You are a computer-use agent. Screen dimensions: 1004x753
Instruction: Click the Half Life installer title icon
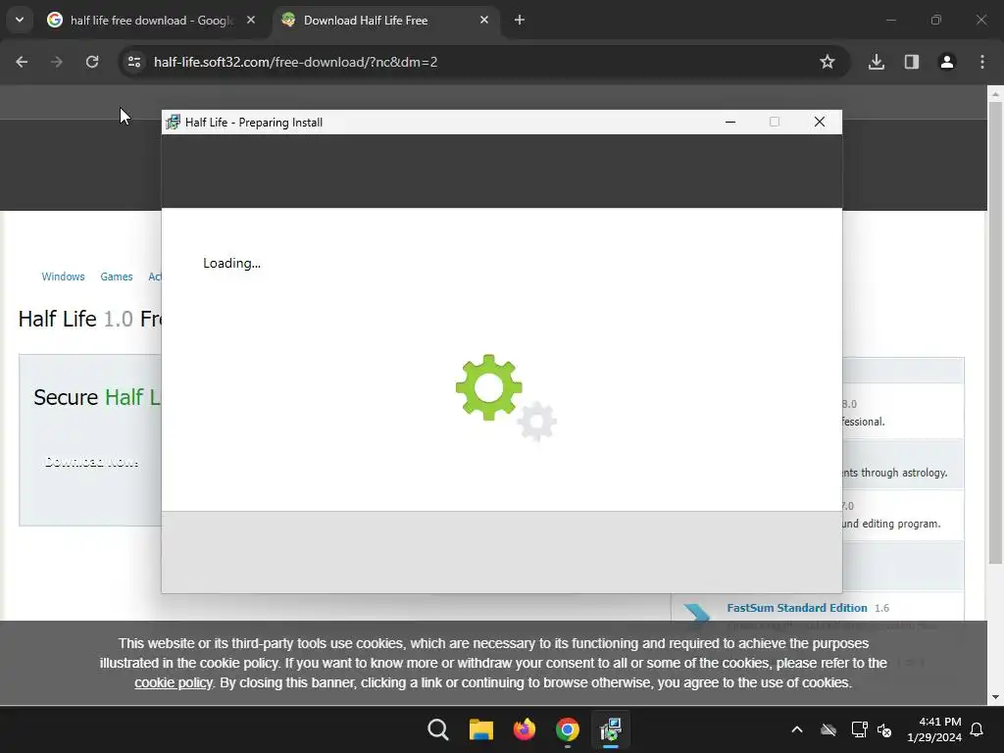173,123
